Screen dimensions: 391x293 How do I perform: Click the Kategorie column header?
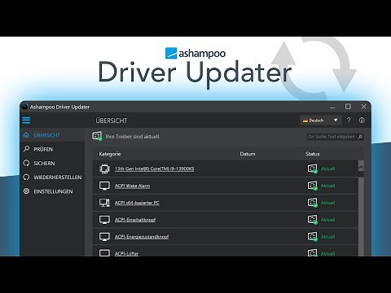(x=110, y=154)
